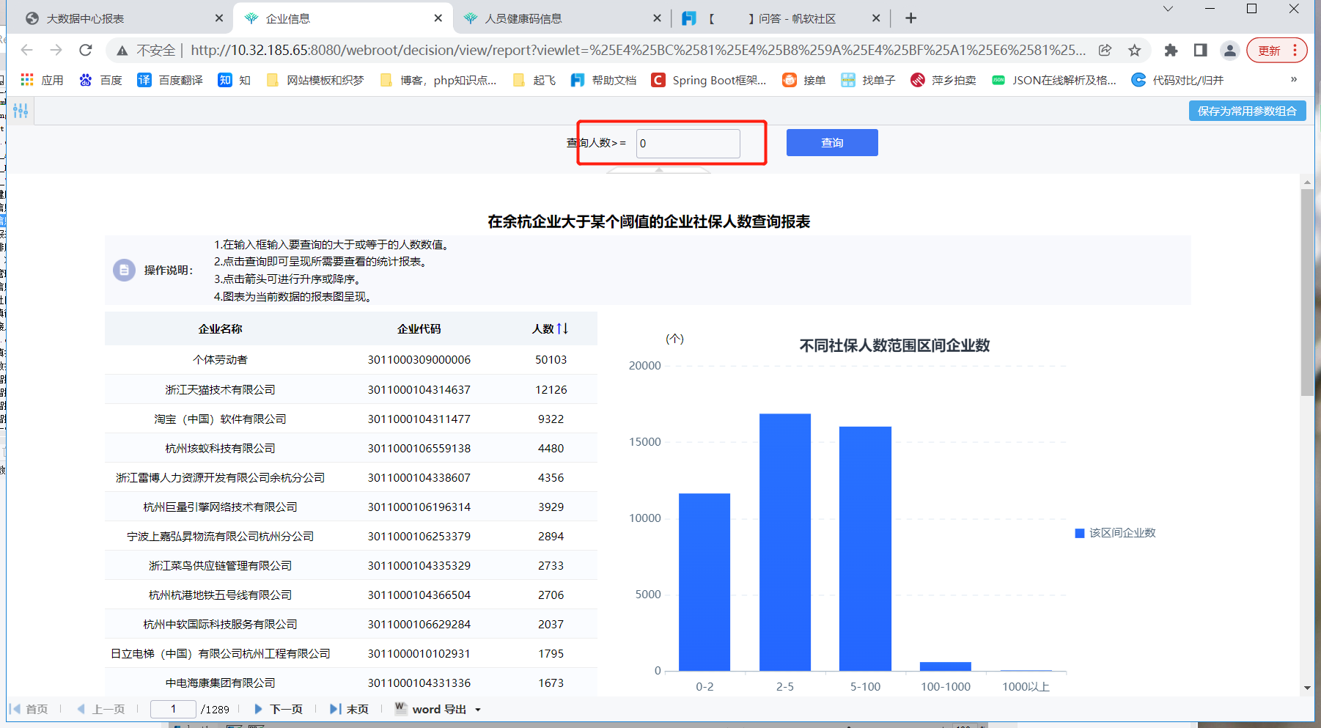
Task: Open 帮助文档 bookmark
Action: [603, 80]
